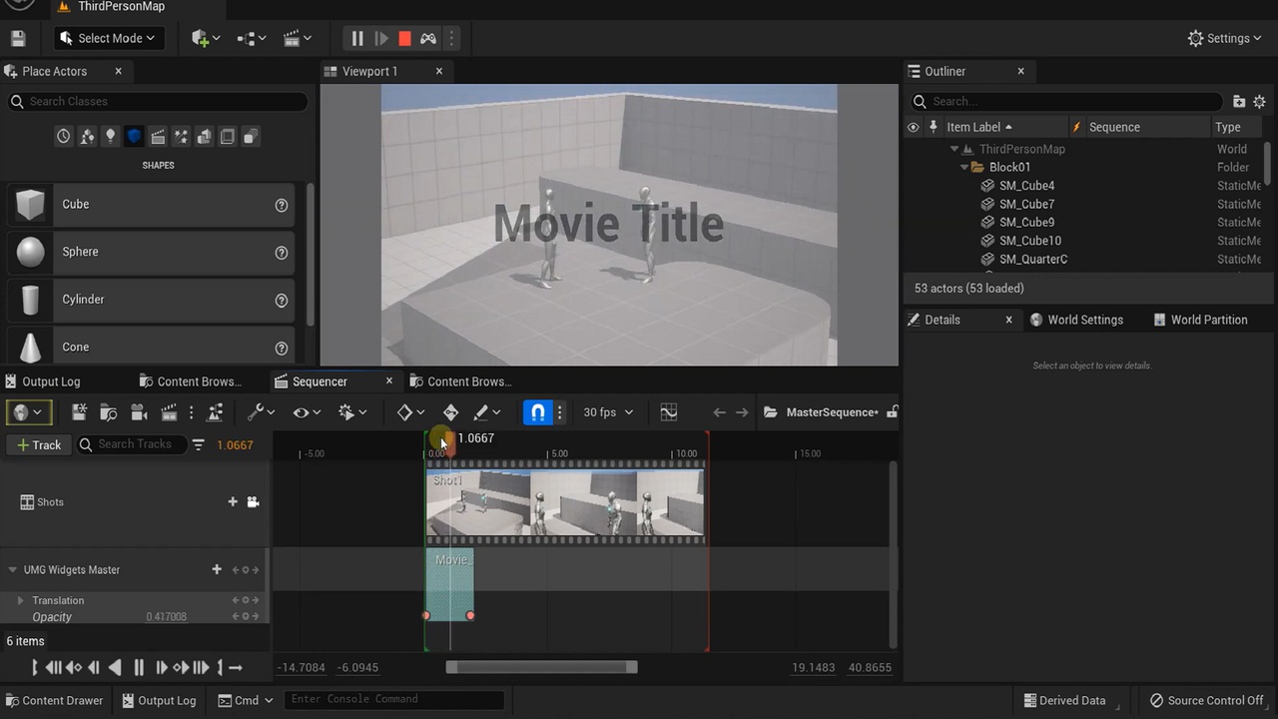Viewport: 1278px width, 719px height.
Task: Toggle the Outliner visibility eye column
Action: [913, 127]
